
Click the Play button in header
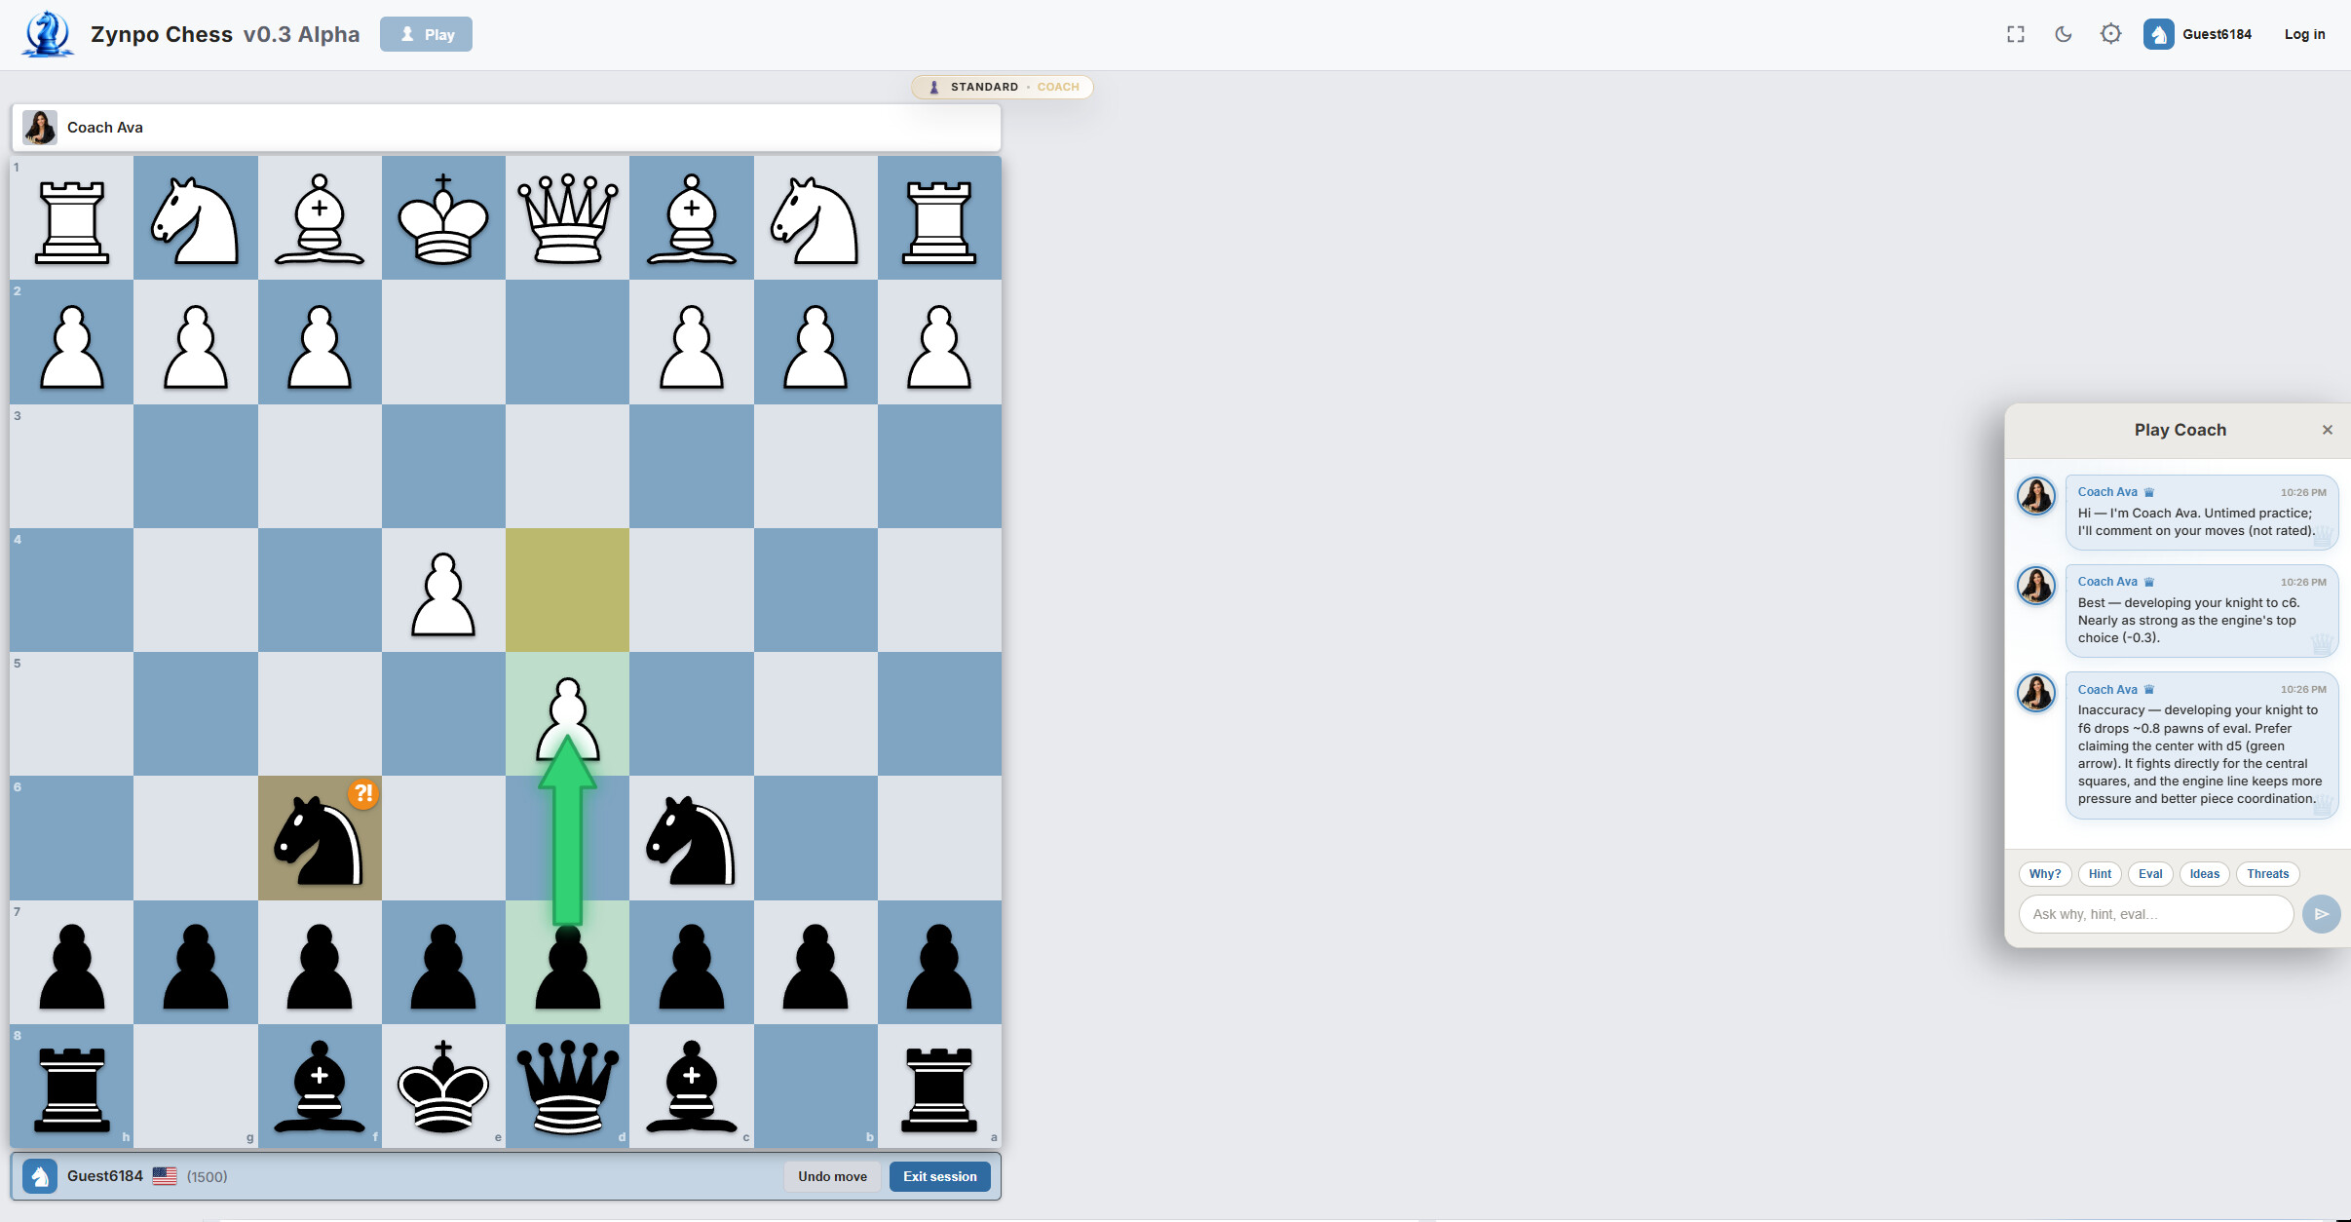pyautogui.click(x=426, y=34)
